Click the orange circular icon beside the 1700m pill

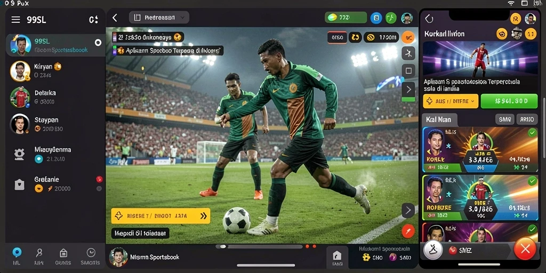click(408, 37)
